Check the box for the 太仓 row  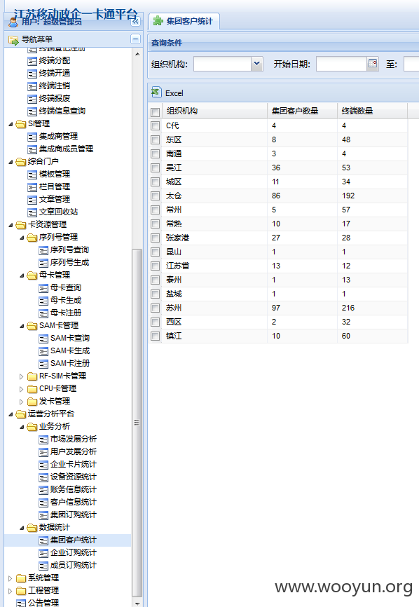coord(155,196)
